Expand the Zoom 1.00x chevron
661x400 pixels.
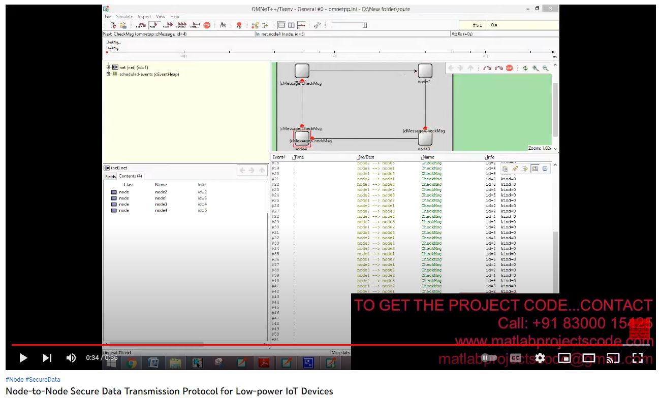(x=555, y=149)
